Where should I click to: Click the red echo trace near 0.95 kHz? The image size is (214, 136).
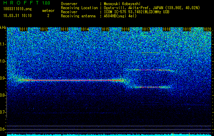pyautogui.click(x=151, y=70)
